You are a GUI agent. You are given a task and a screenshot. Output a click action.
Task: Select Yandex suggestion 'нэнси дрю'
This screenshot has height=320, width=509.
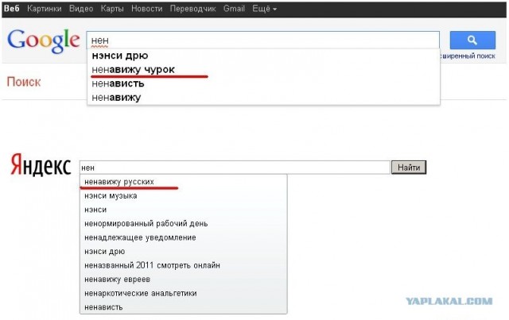184,252
